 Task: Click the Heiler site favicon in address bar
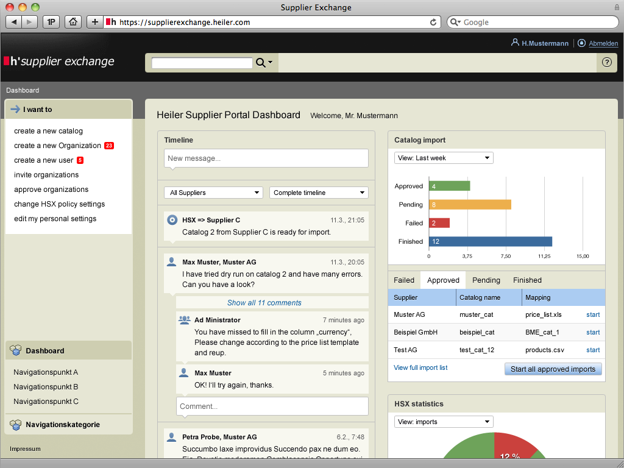111,22
